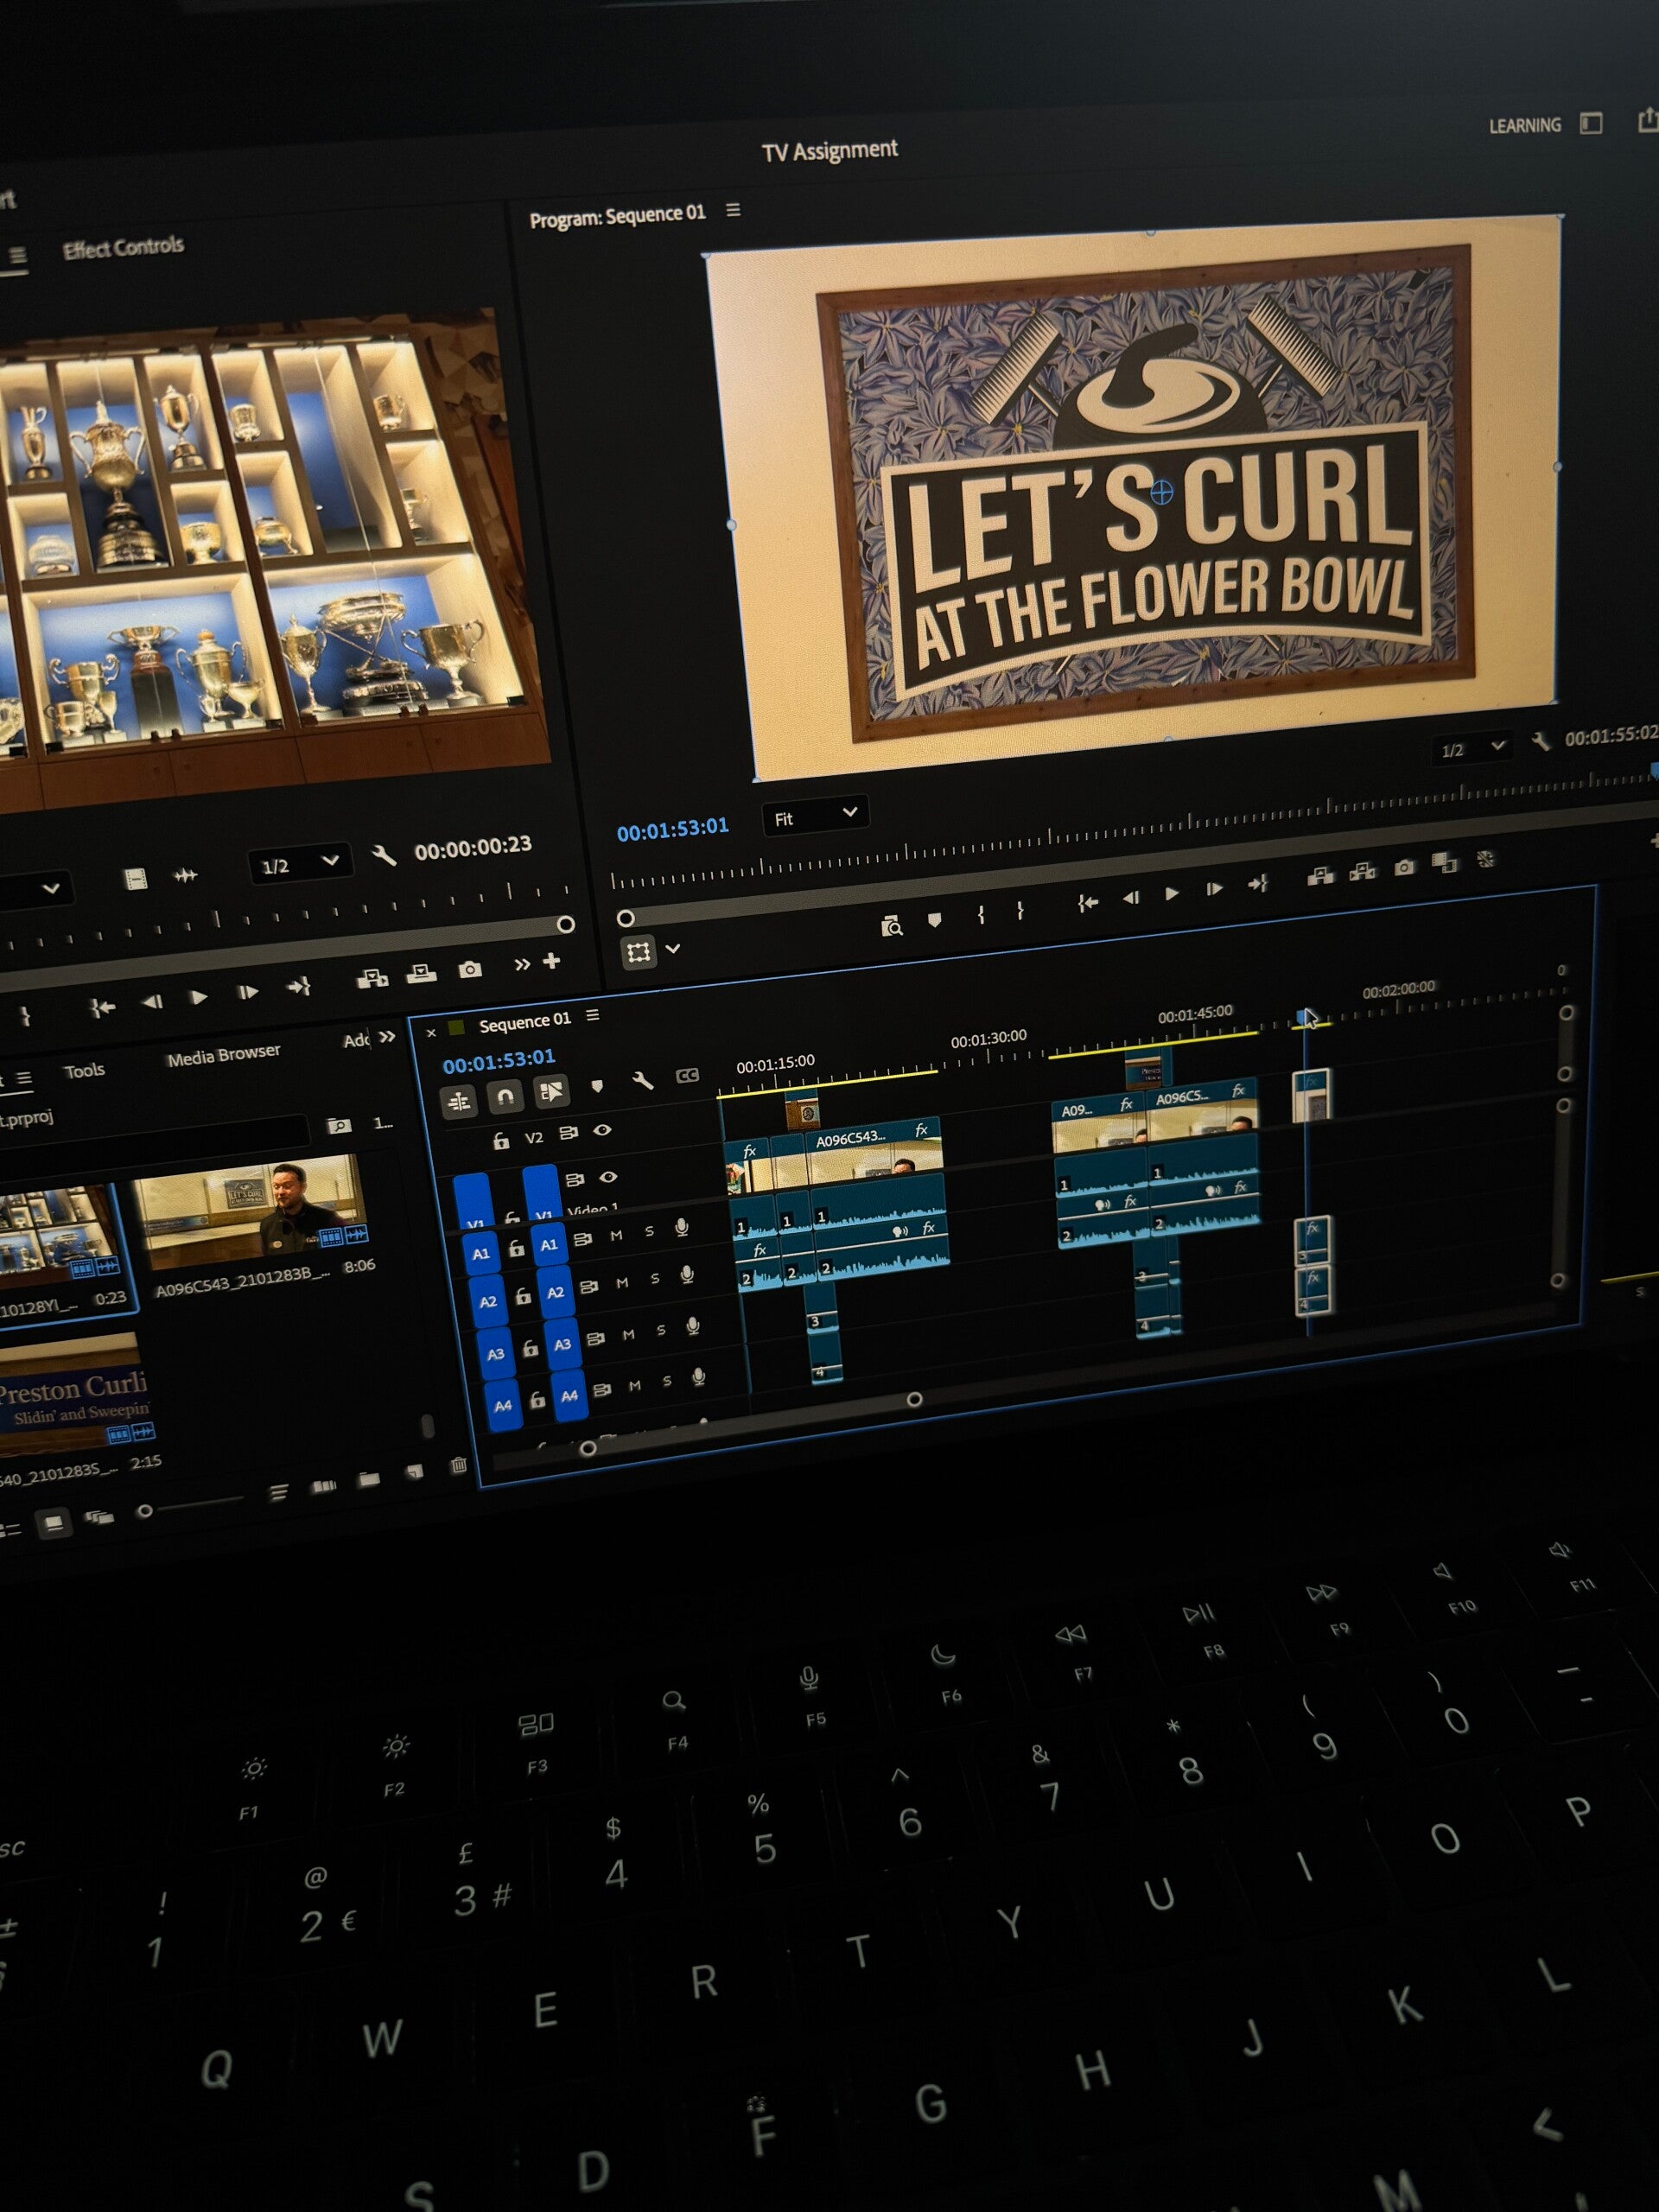This screenshot has width=1659, height=2212.
Task: Open Source monitor settings wrench
Action: (x=384, y=855)
